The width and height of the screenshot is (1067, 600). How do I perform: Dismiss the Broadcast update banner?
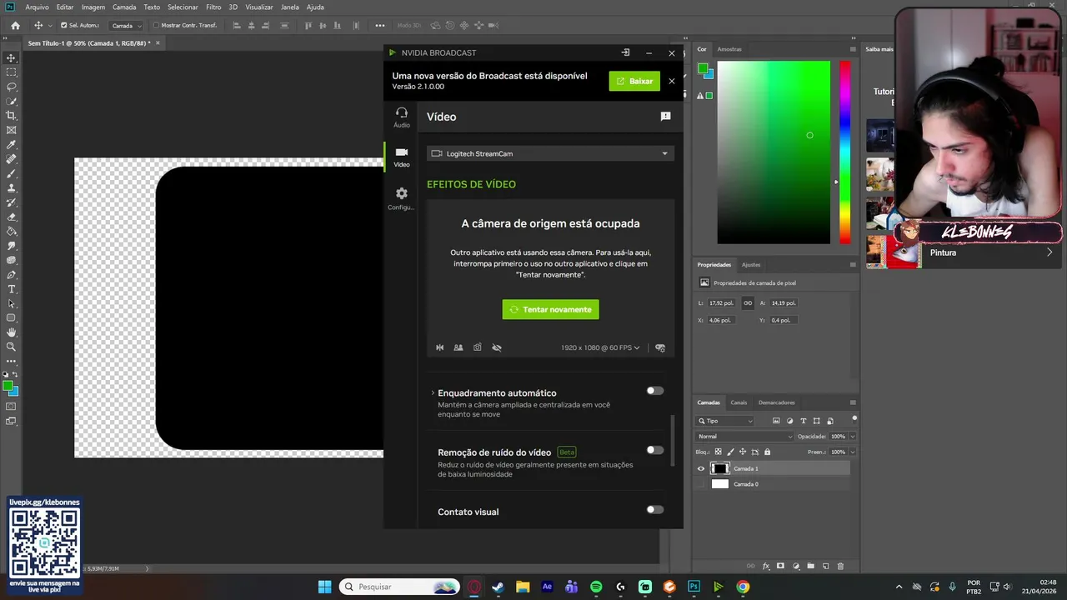672,81
